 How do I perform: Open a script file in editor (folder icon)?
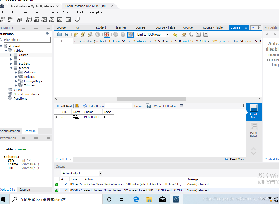(59, 34)
